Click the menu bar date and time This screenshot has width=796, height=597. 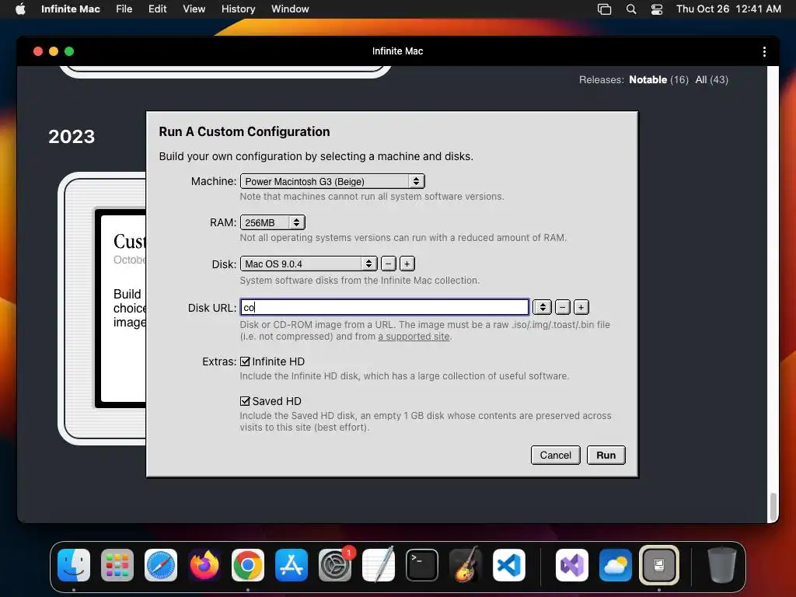pyautogui.click(x=728, y=9)
